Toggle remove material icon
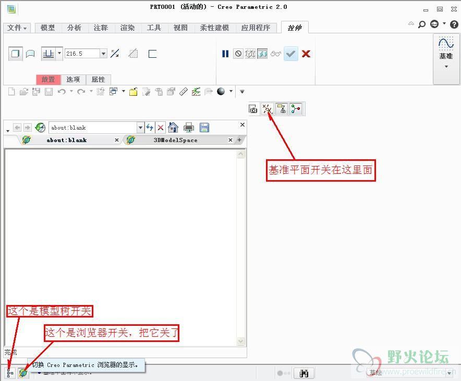Image resolution: width=461 pixels, height=381 pixels. 133,54
